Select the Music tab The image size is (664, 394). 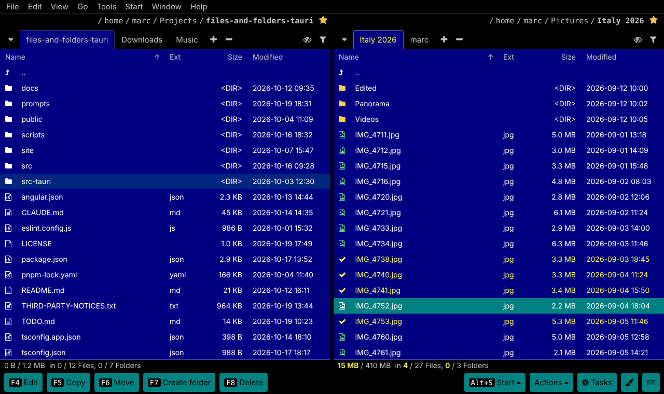tap(187, 40)
